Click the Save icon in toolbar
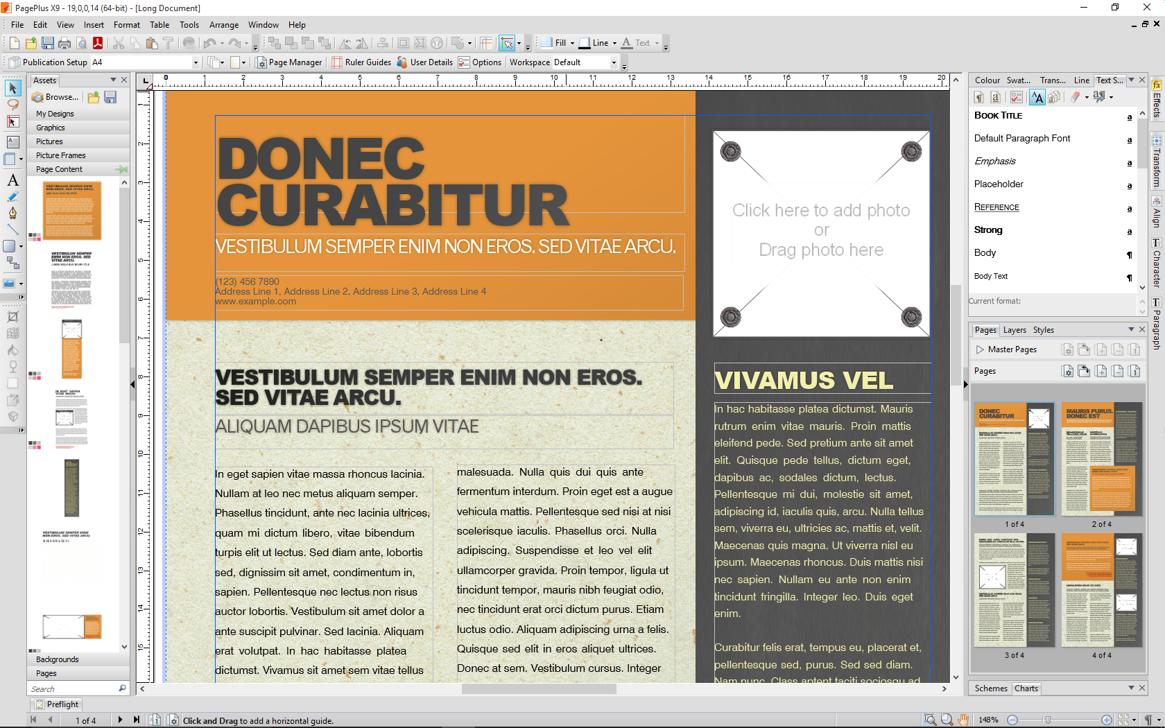Viewport: 1165px width, 728px height. click(48, 43)
